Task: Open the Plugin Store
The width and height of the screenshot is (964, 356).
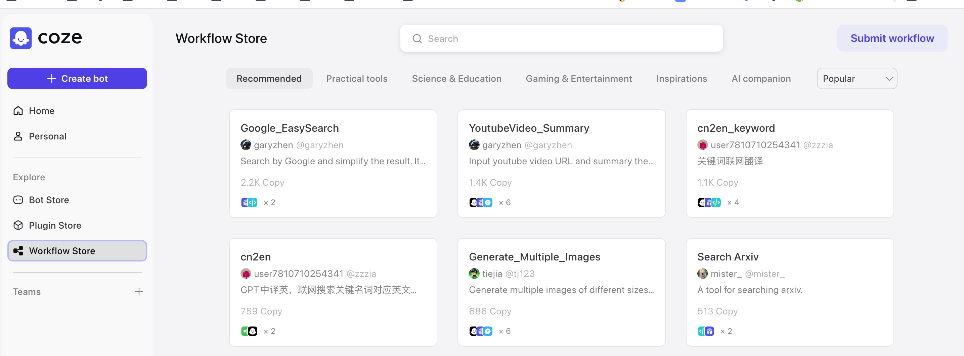Action: [55, 225]
